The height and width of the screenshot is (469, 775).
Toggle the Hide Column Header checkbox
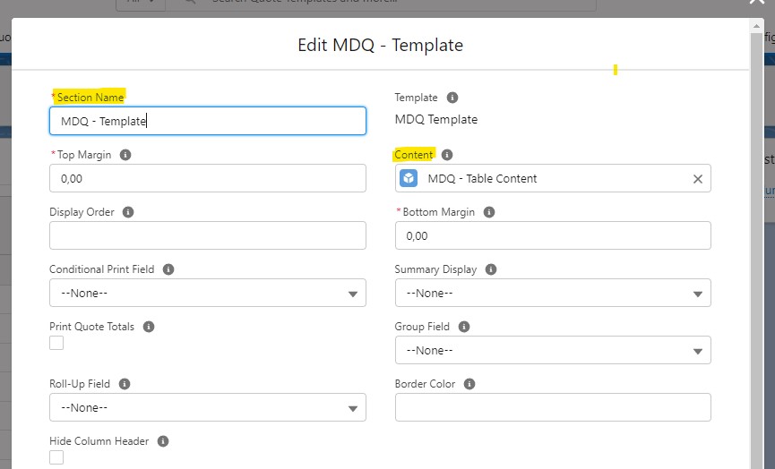coord(56,457)
